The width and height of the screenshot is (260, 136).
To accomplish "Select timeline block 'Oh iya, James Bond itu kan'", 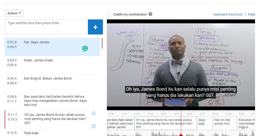I will (x=165, y=123).
